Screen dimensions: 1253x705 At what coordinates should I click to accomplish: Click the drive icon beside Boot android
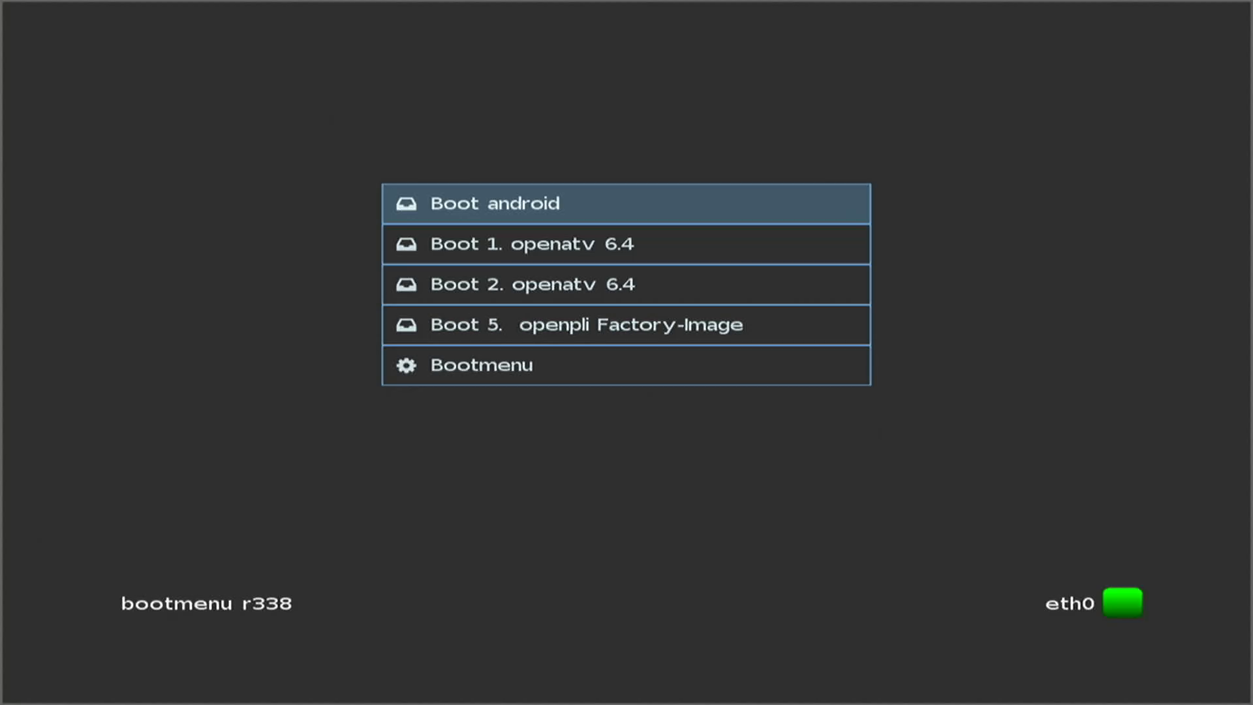(406, 204)
